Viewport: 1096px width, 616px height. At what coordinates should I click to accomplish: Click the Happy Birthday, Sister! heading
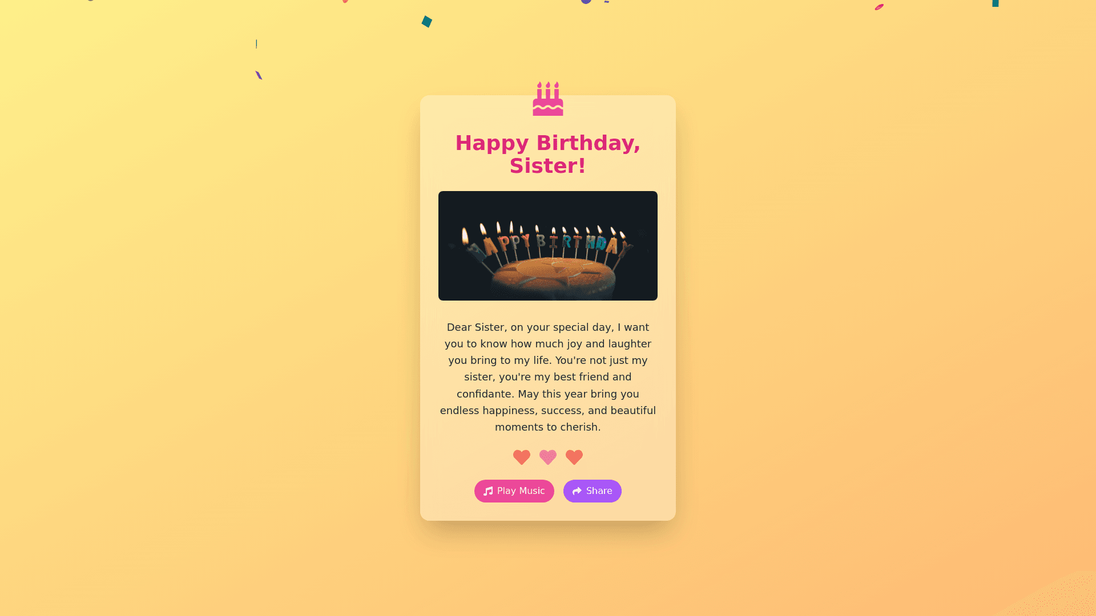coord(548,155)
